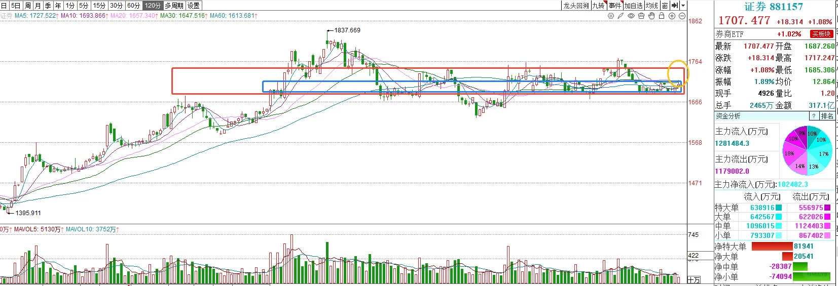
Task: Select the 5分 timeframe
Action: click(84, 6)
